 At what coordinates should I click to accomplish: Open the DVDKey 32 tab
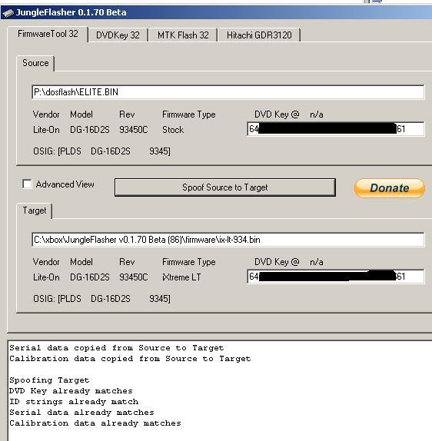(x=118, y=35)
